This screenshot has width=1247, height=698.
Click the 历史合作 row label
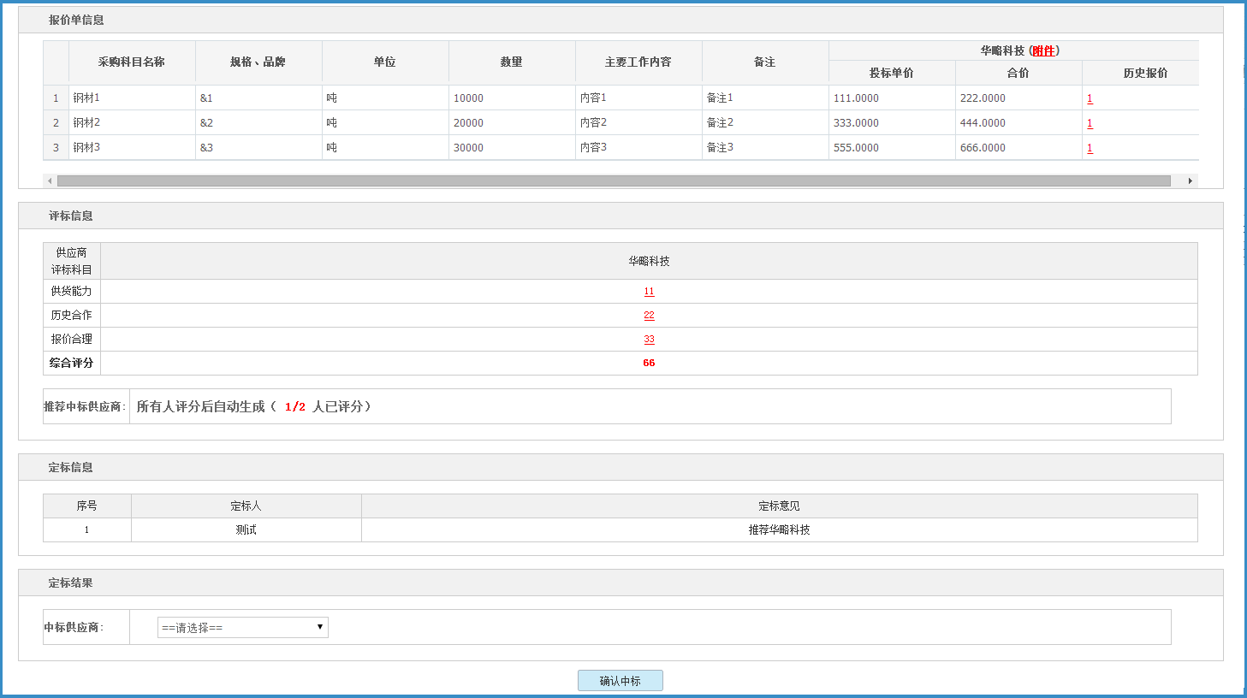(x=71, y=316)
